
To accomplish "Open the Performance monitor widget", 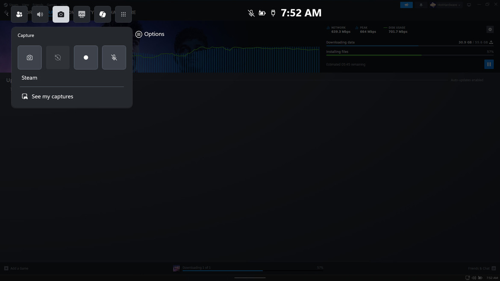I will point(82,15).
